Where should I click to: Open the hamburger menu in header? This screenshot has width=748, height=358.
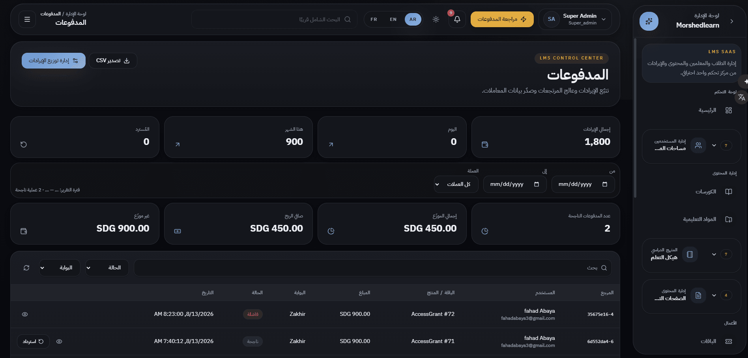(x=27, y=19)
